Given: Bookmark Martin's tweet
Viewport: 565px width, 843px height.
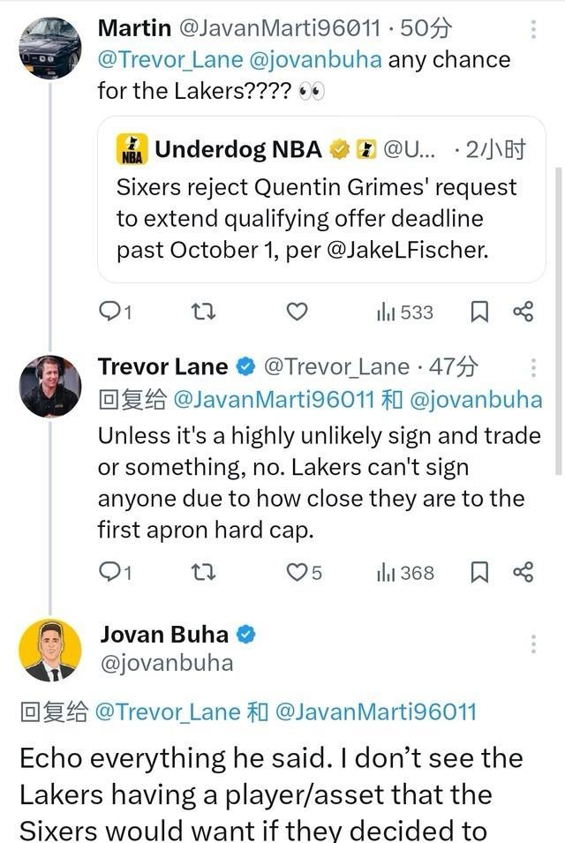Looking at the screenshot, I should pyautogui.click(x=479, y=312).
